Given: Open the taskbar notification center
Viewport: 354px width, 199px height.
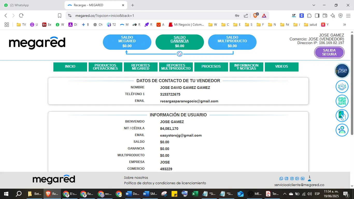Looking at the screenshot, I should point(346,194).
